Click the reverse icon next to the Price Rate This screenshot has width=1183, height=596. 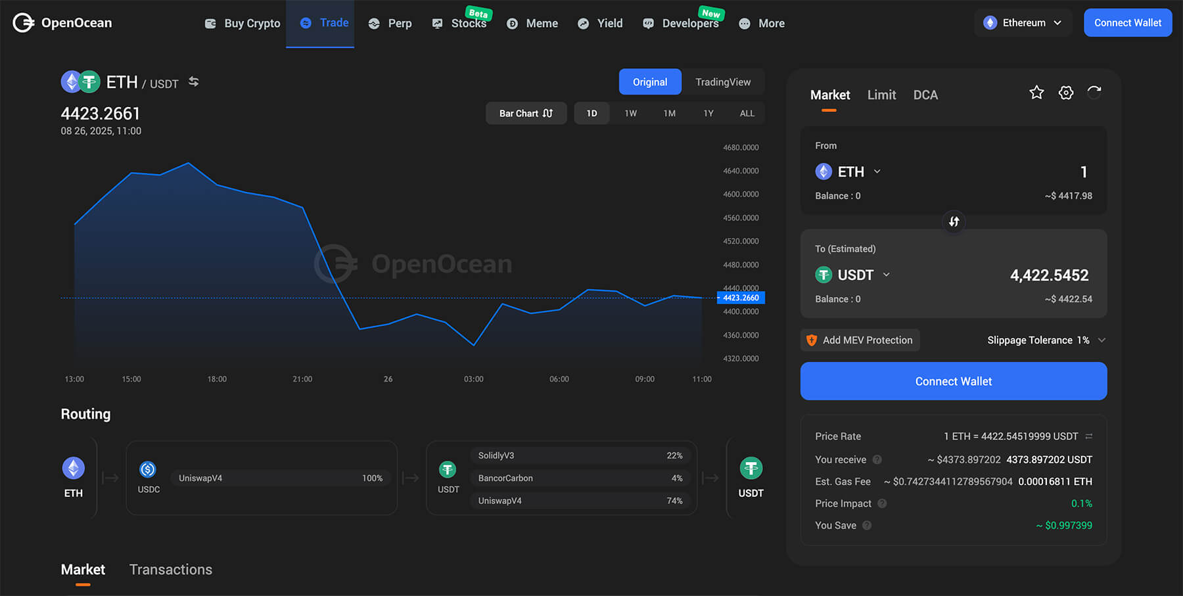[1088, 436]
